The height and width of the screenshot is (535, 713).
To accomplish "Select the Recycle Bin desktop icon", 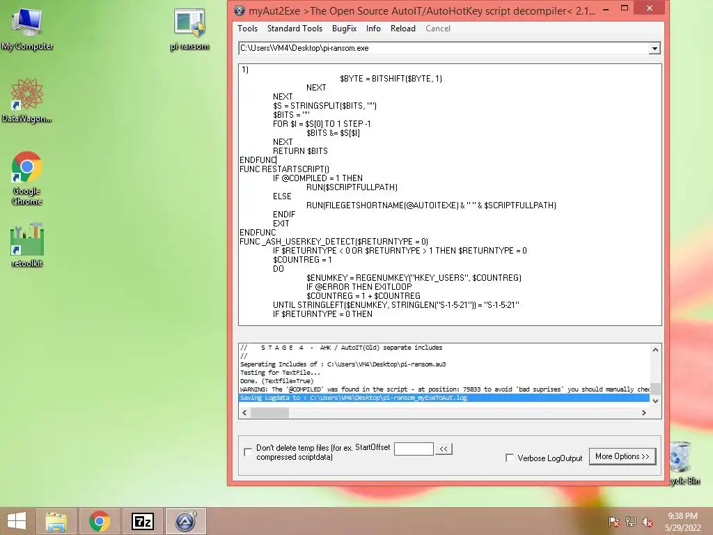I will [684, 463].
